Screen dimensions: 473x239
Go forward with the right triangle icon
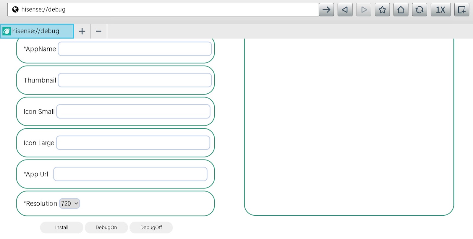364,10
